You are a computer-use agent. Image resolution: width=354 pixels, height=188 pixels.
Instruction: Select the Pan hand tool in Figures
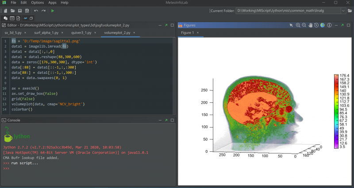[310, 26]
